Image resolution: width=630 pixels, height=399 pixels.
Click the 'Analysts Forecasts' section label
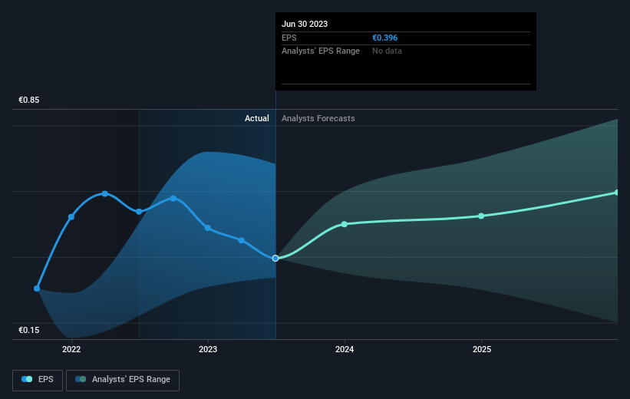(x=318, y=118)
